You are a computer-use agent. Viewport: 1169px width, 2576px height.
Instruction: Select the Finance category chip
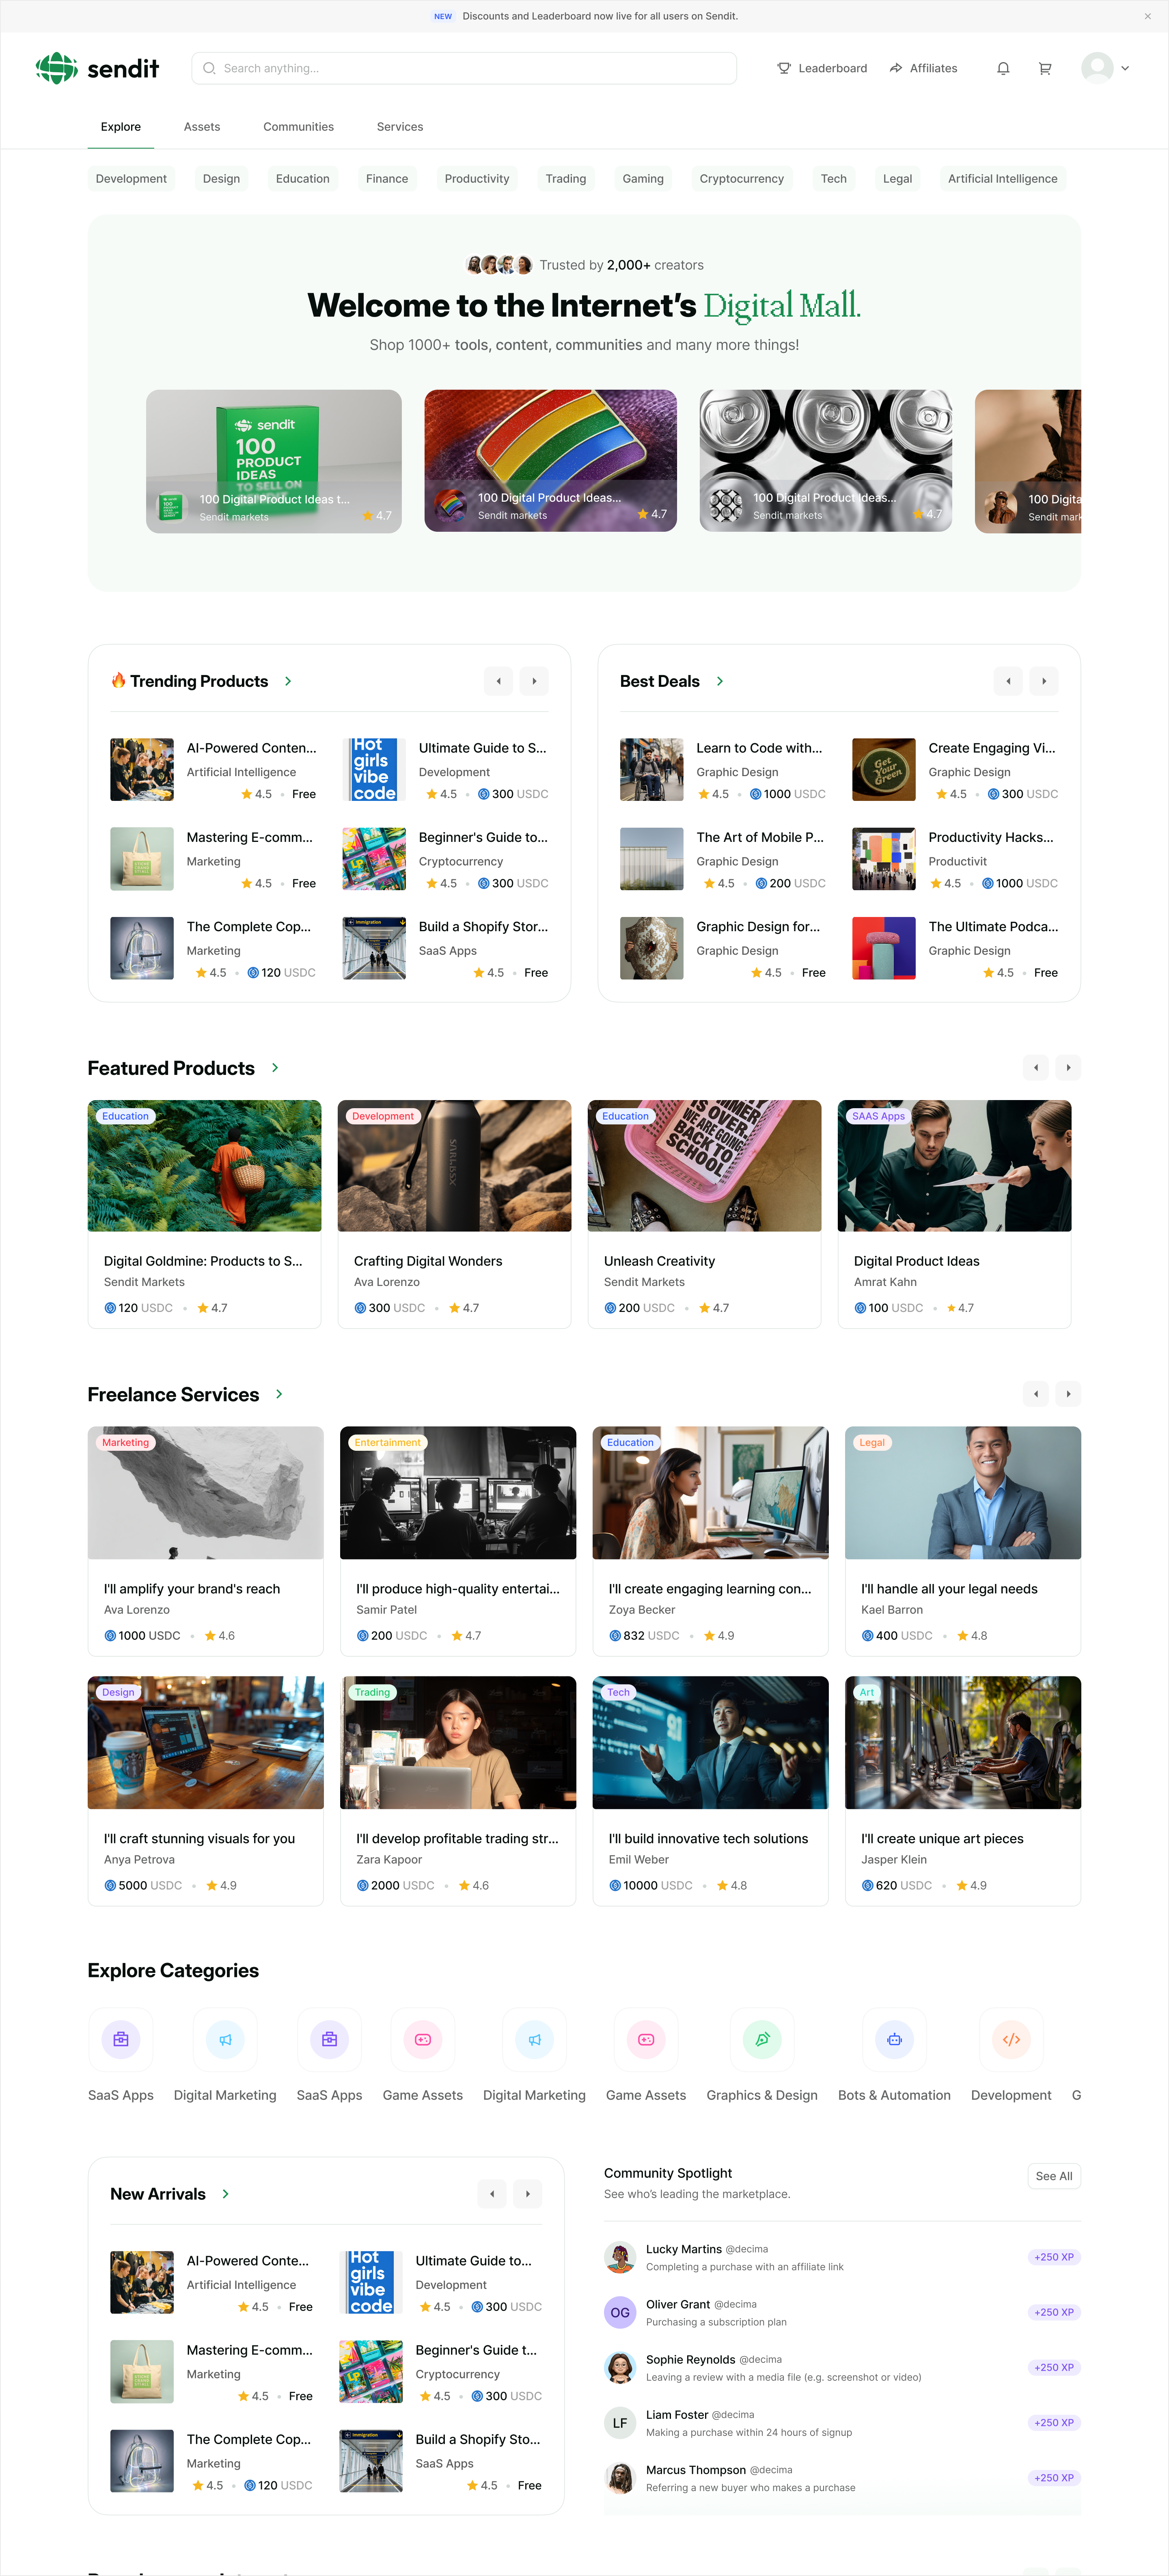click(387, 179)
